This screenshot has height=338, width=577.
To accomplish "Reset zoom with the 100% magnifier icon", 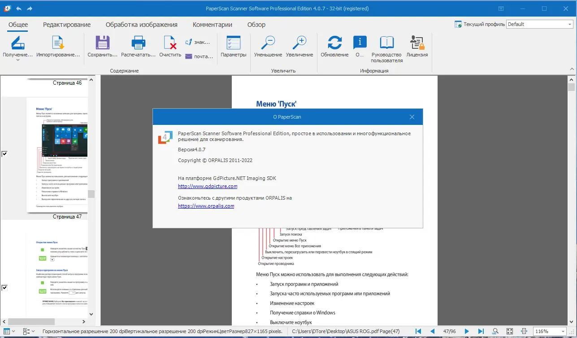I will pyautogui.click(x=495, y=331).
